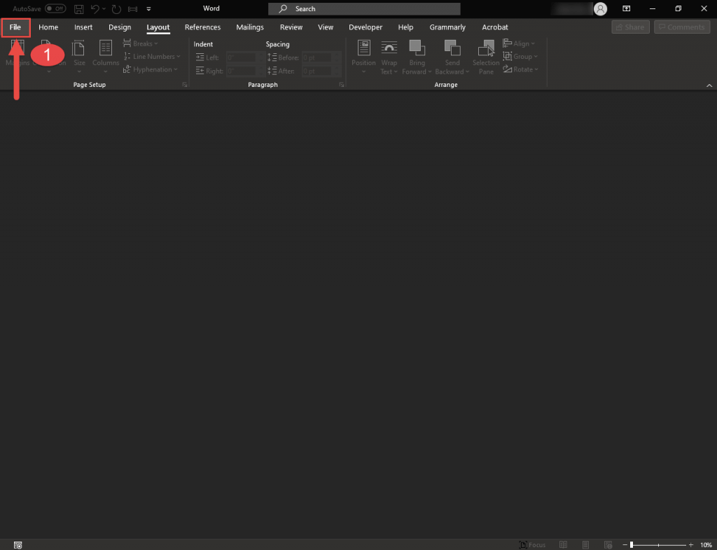Click the Comments button
The width and height of the screenshot is (717, 550).
[681, 27]
